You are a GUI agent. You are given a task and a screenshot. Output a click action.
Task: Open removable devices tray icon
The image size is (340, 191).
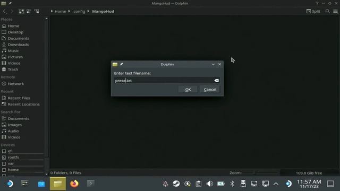tap(243, 184)
